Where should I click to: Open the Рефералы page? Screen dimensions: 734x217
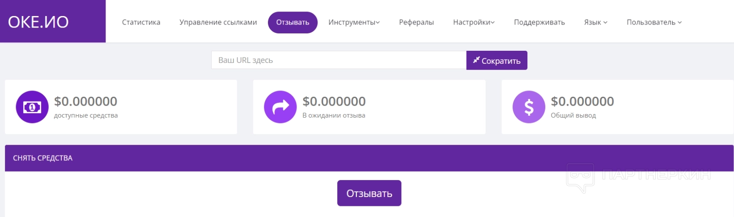416,22
